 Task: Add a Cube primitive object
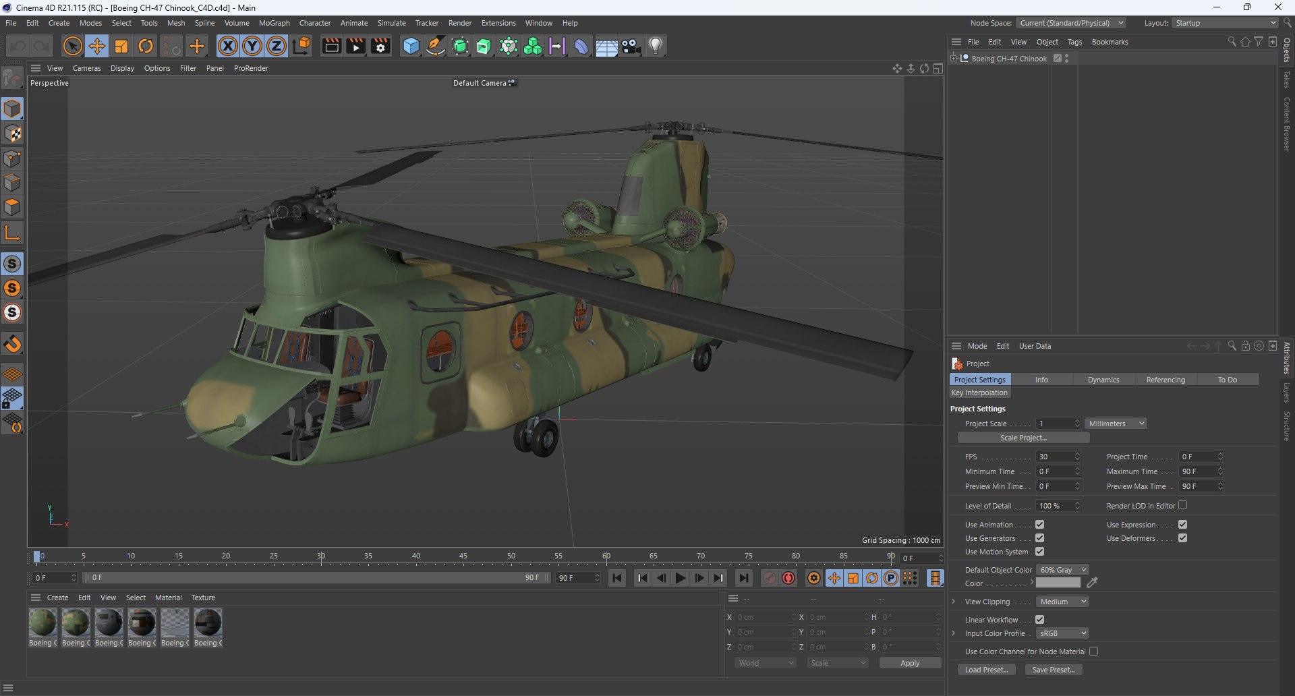(x=411, y=46)
